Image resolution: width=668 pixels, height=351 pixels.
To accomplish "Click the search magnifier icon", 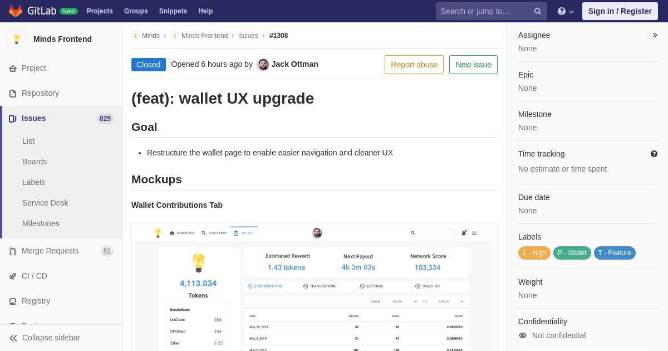I will pyautogui.click(x=538, y=11).
